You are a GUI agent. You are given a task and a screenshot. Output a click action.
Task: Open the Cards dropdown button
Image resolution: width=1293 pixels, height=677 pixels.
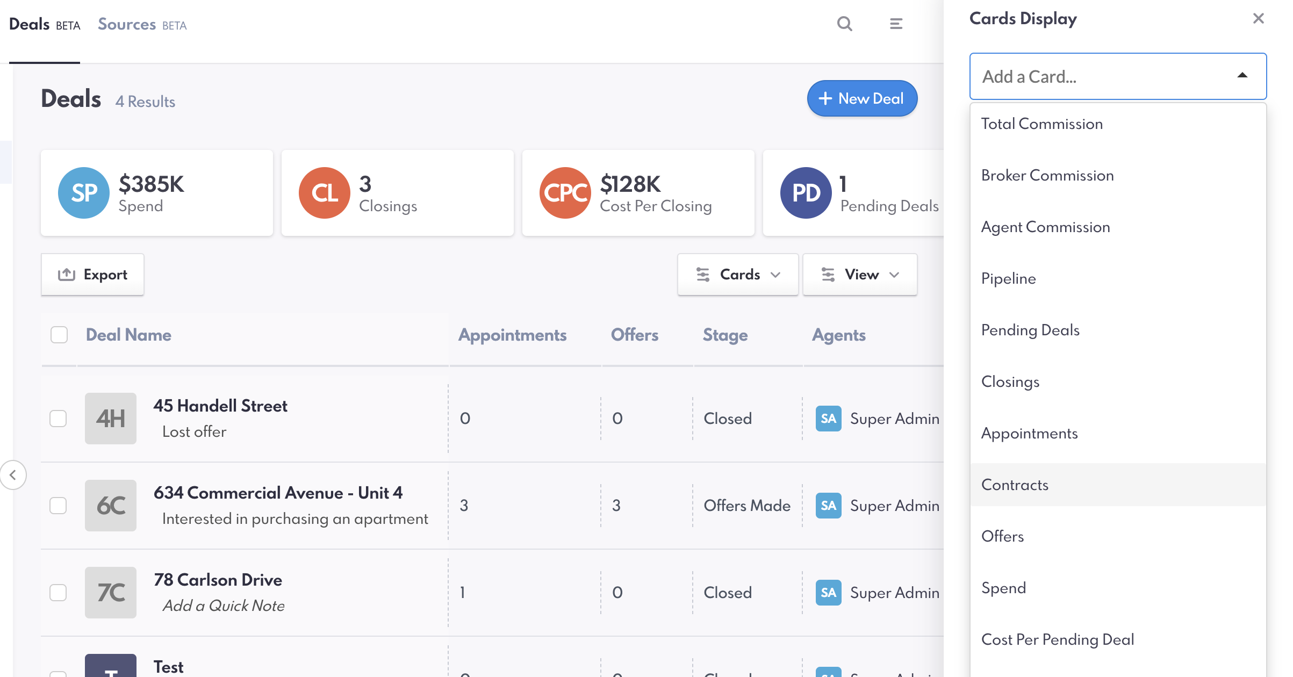click(x=738, y=275)
